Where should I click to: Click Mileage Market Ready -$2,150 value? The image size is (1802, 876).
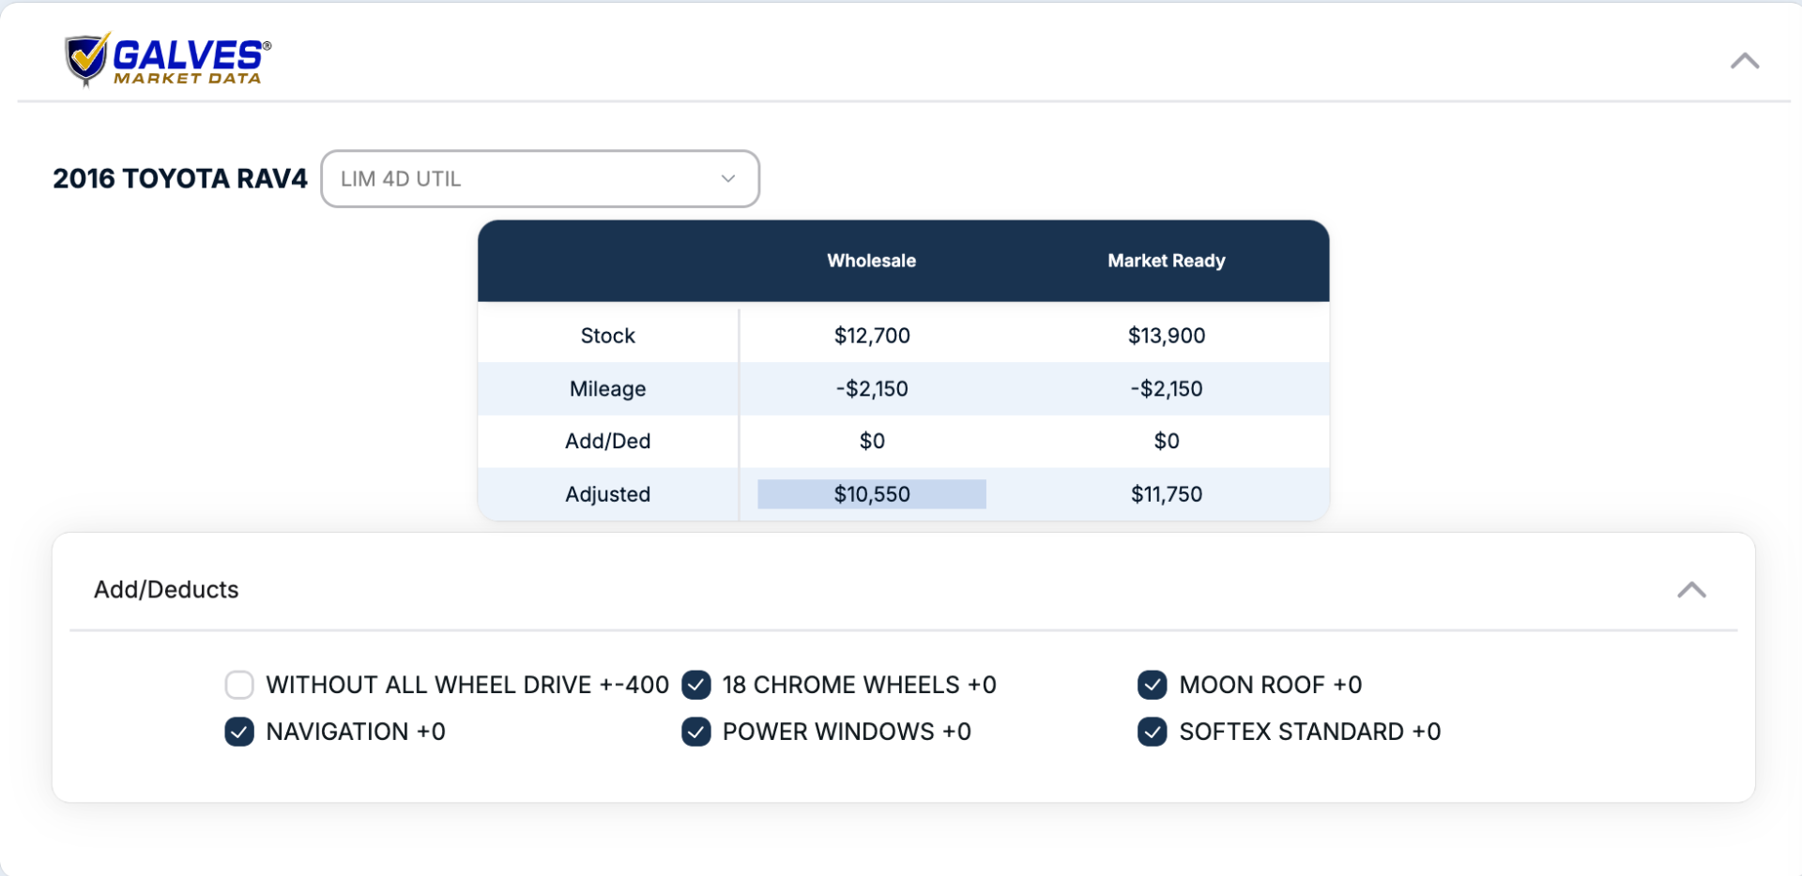click(x=1167, y=389)
